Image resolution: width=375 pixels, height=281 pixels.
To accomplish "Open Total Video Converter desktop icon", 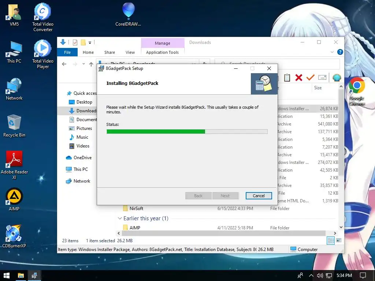I will pos(43,17).
